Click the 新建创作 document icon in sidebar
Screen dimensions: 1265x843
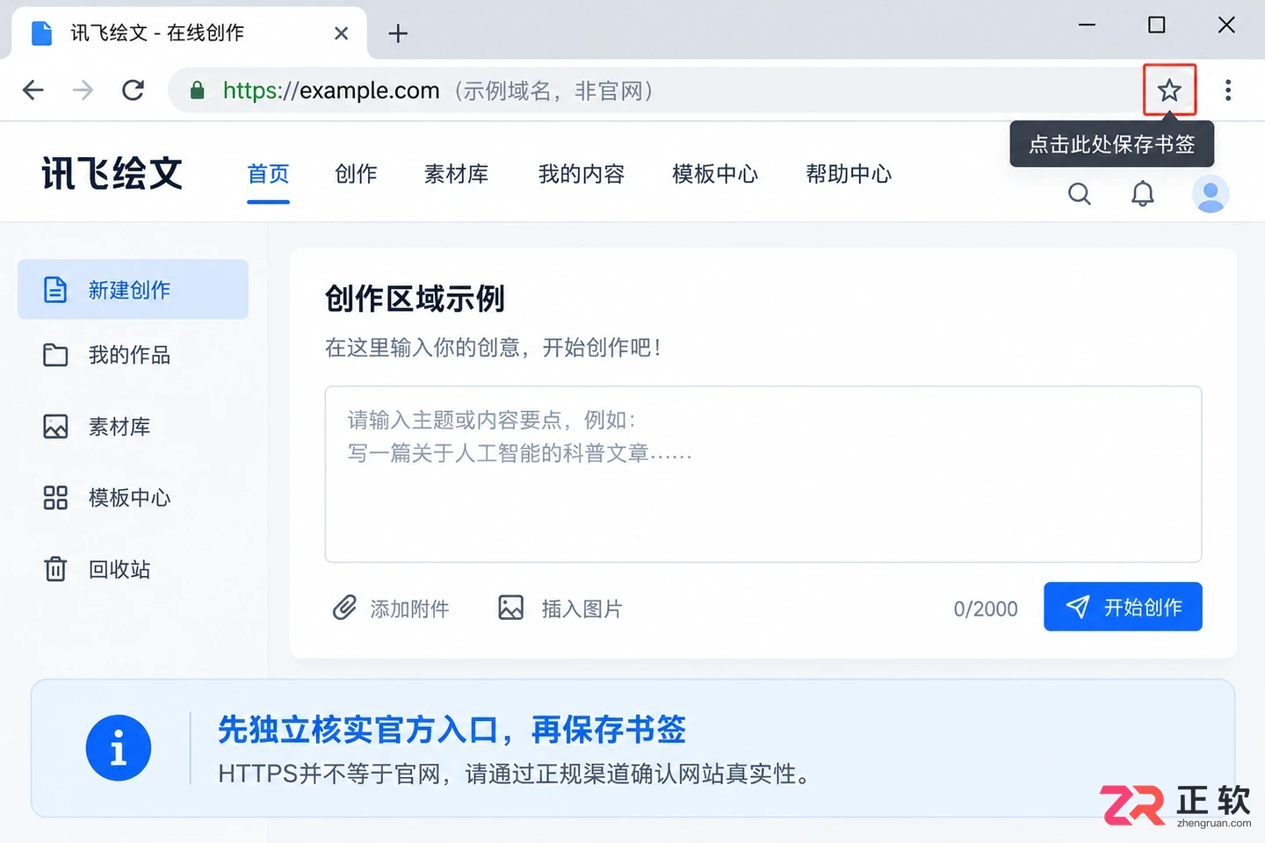55,290
